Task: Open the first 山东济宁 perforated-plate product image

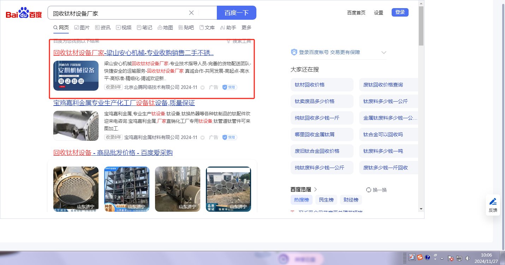Action: pos(76,189)
